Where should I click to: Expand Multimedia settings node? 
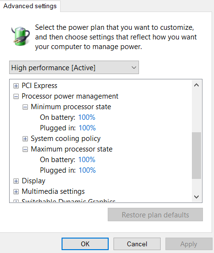[x=16, y=192]
